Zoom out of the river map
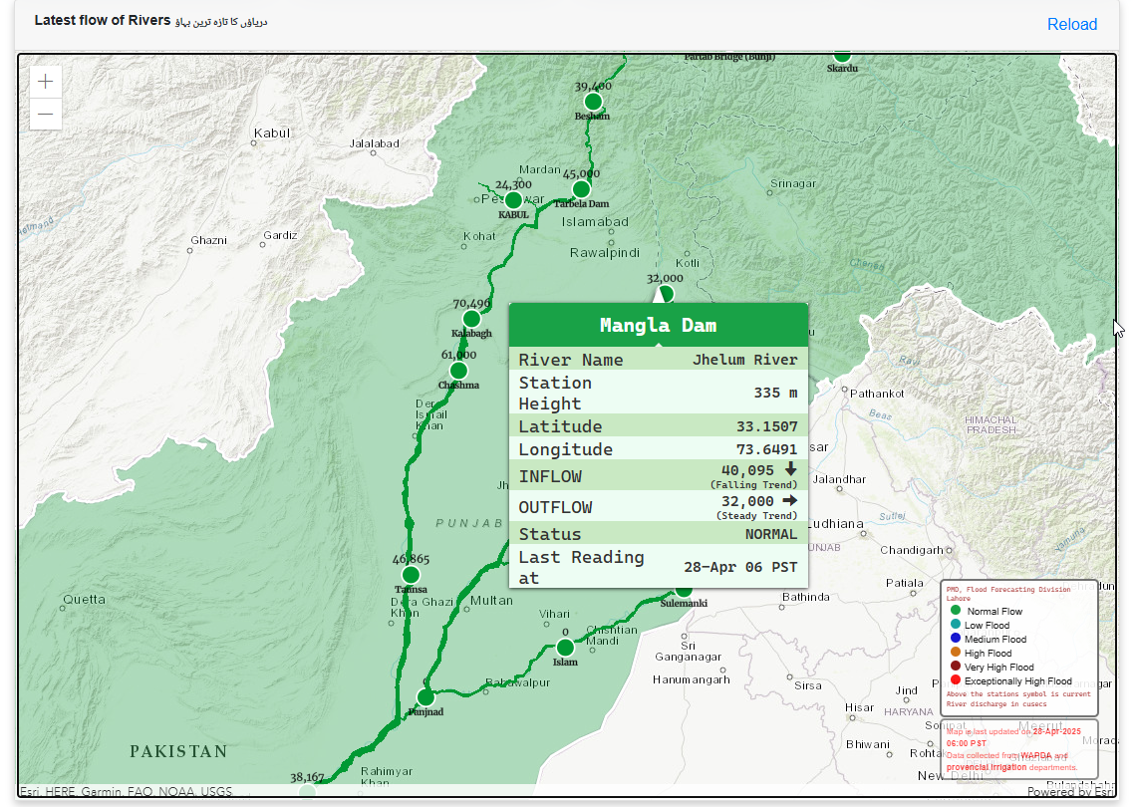 coord(46,115)
